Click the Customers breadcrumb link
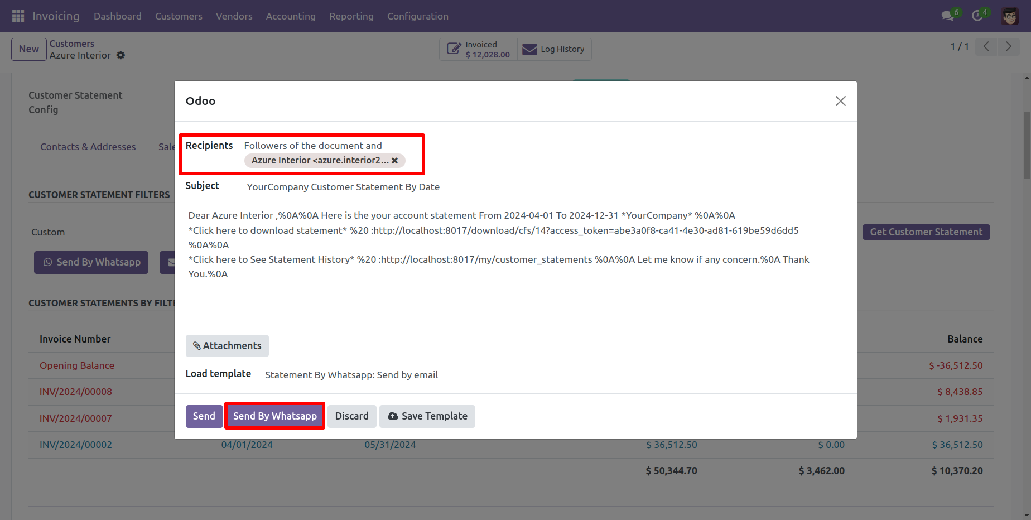 (x=72, y=44)
